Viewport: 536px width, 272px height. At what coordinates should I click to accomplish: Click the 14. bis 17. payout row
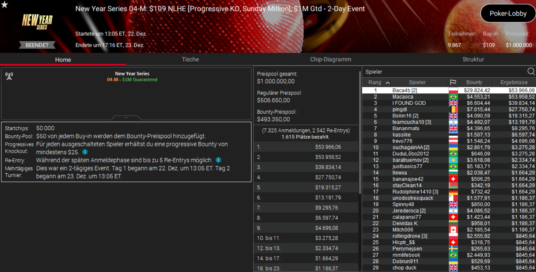pos(306,258)
